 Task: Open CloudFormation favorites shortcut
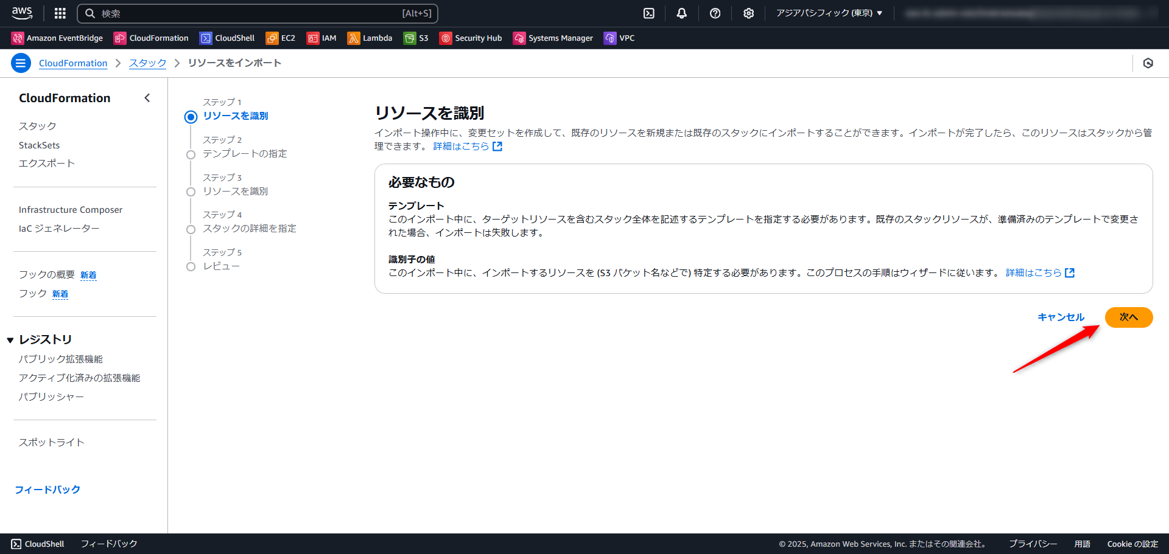click(151, 38)
